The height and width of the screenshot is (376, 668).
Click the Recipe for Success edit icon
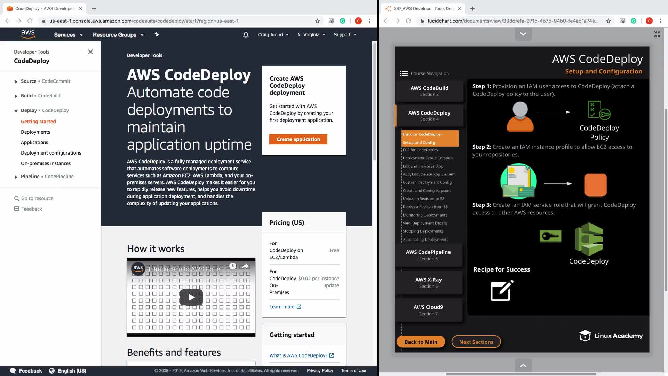[x=501, y=290]
